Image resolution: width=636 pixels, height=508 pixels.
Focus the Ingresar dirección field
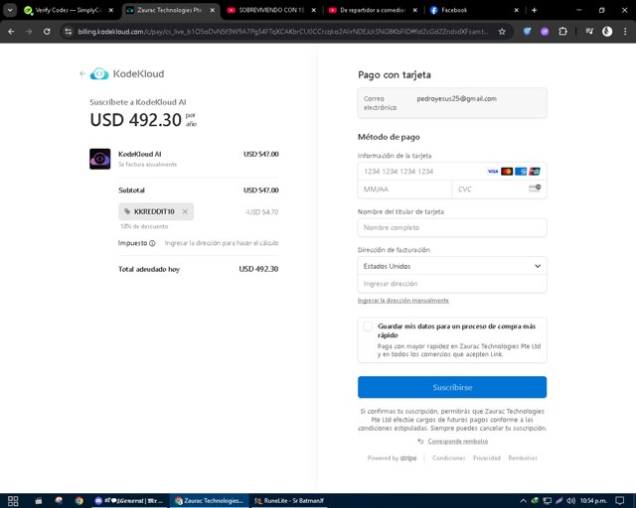click(x=452, y=284)
